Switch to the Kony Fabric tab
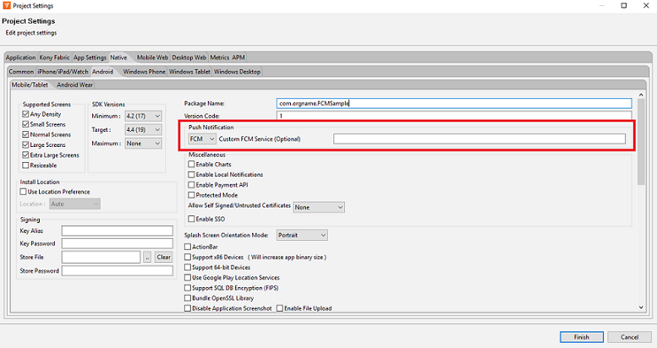Image resolution: width=657 pixels, height=348 pixels. coord(54,58)
